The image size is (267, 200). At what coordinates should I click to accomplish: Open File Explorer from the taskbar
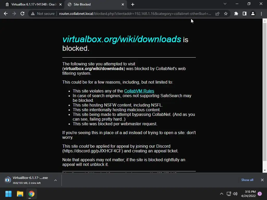coord(20,194)
